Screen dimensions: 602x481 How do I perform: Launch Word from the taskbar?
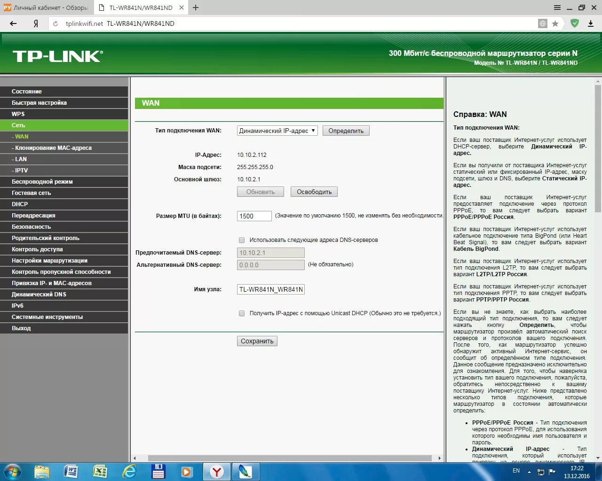(71, 472)
